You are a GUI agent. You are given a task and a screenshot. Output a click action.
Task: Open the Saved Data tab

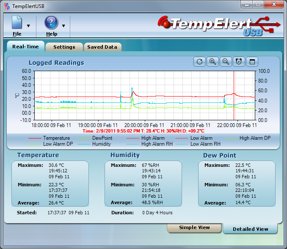pyautogui.click(x=102, y=47)
